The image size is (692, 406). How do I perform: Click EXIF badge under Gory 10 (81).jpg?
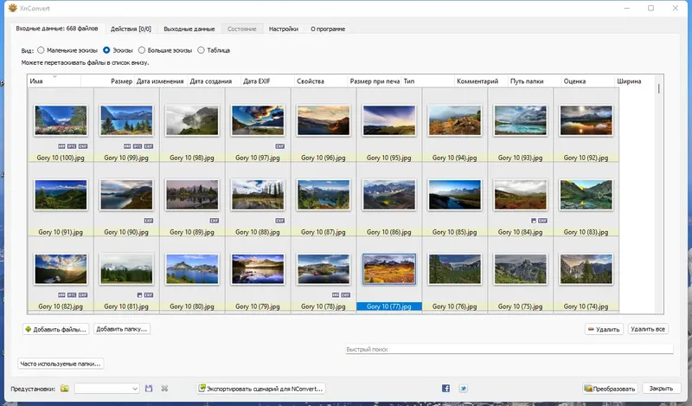148,294
